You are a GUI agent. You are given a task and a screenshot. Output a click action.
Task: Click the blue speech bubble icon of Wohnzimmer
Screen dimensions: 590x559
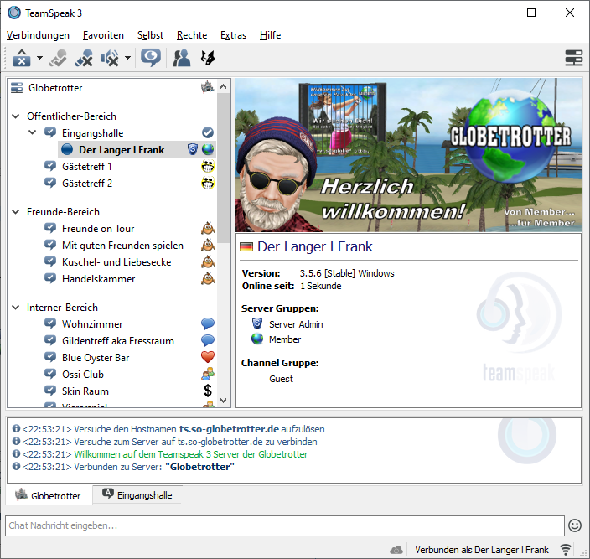(x=208, y=323)
